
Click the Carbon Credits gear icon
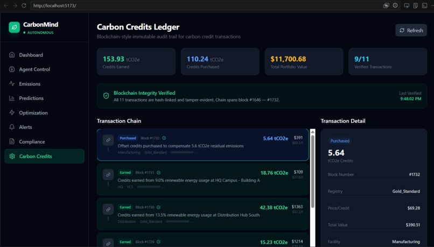coord(12,156)
